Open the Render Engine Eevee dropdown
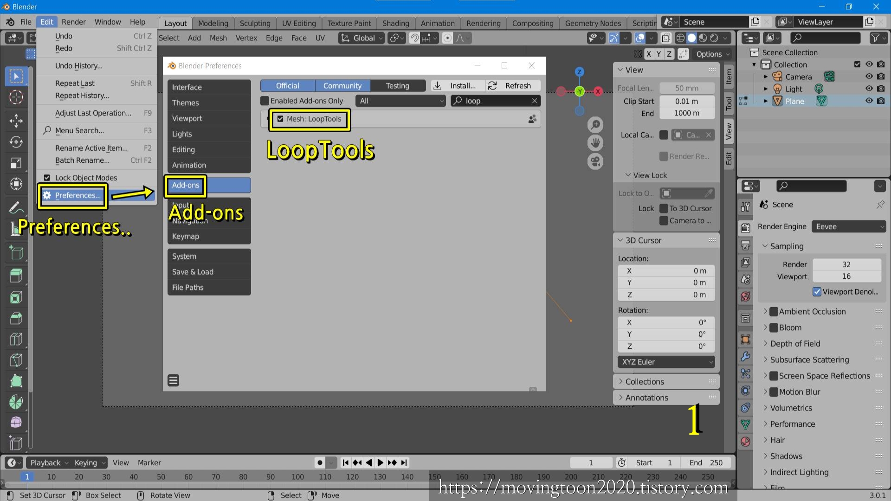 [x=849, y=226]
